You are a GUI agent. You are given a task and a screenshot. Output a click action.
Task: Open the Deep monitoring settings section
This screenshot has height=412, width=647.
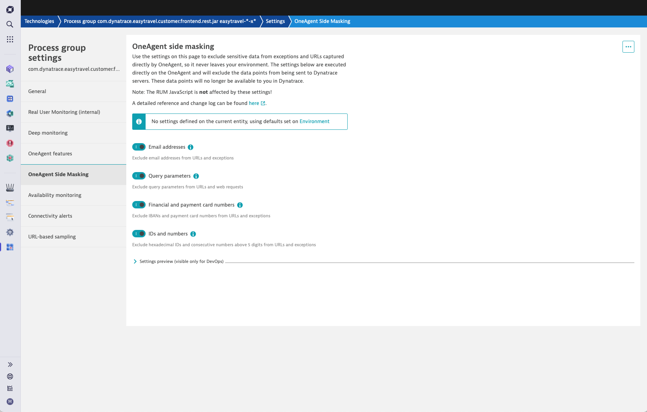coord(48,133)
